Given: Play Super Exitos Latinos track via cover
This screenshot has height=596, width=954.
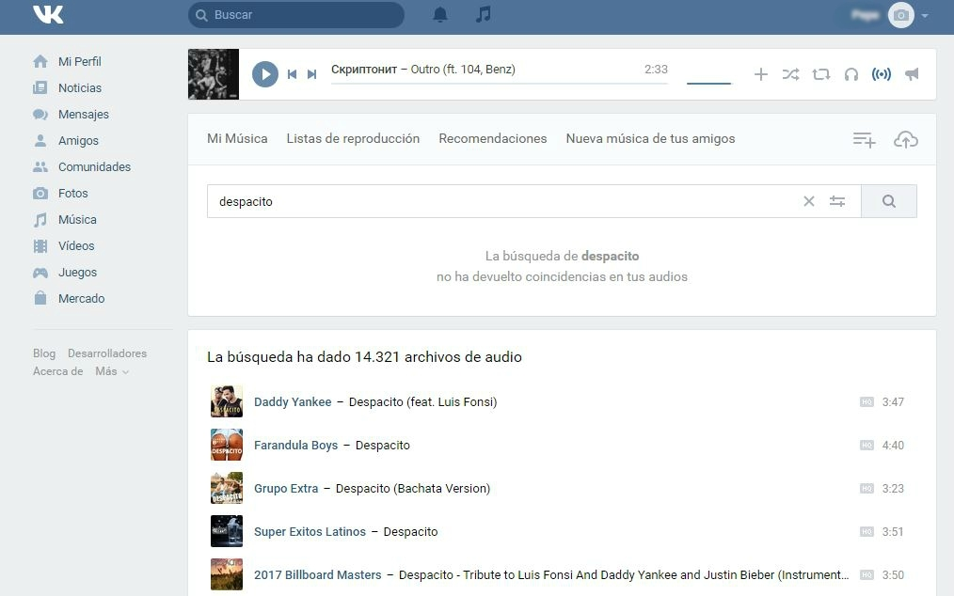Looking at the screenshot, I should [x=227, y=531].
